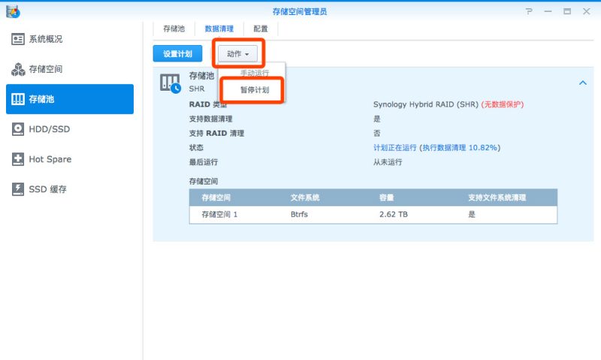
Task: Click the 存储空间管理员 window title
Action: pos(300,11)
